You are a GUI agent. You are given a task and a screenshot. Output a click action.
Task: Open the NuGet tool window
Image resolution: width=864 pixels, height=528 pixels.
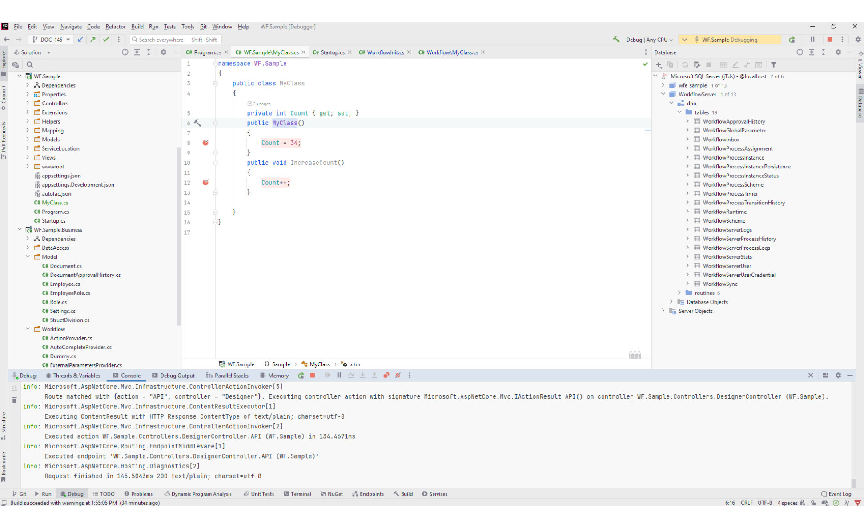[332, 494]
